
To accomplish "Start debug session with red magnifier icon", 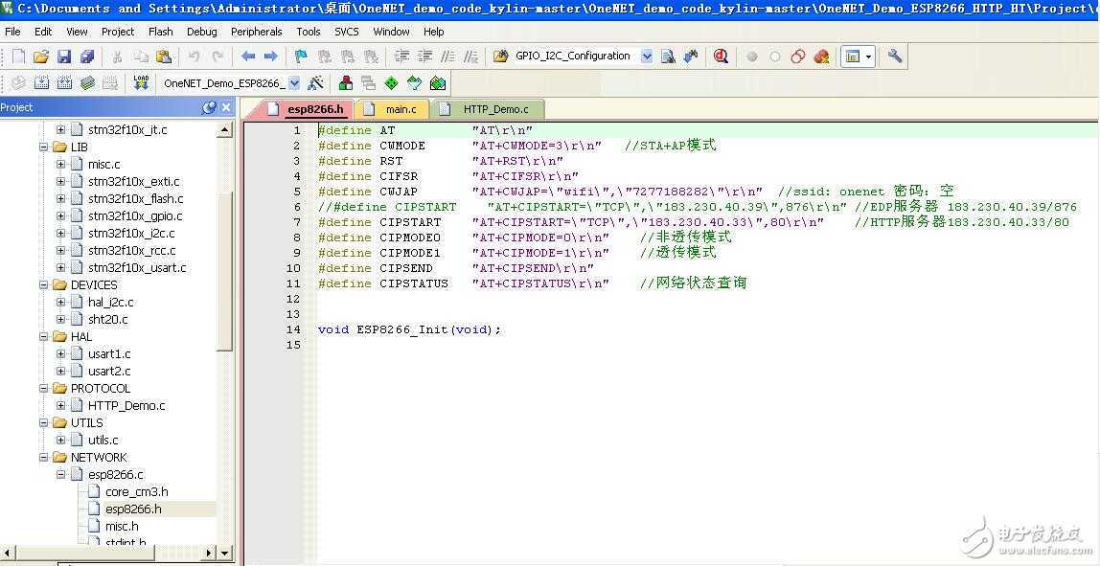I will pos(721,57).
